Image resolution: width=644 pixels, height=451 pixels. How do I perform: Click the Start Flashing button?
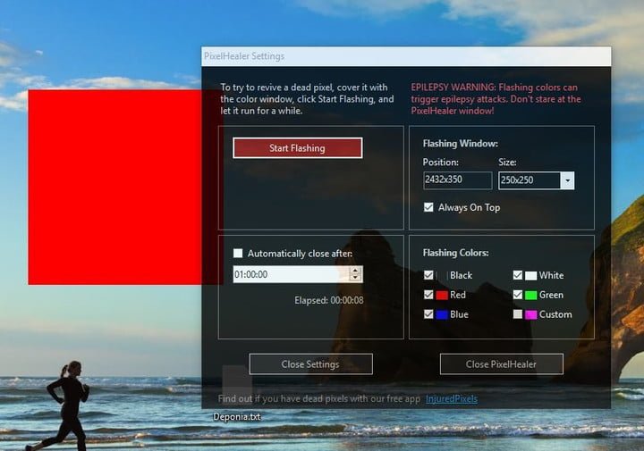click(297, 148)
